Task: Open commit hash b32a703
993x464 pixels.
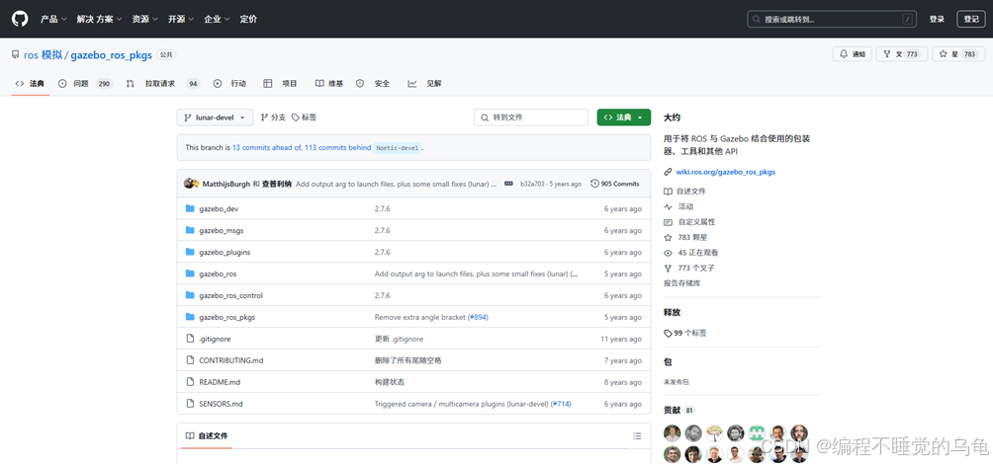Action: (532, 184)
